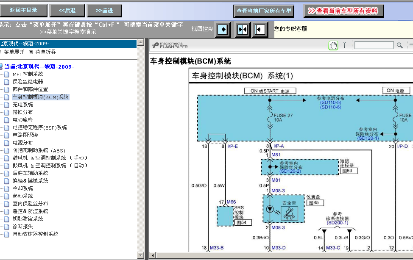Open 防抱死制动系统 (ABS) item
This screenshot has width=413, height=260.
click(39, 150)
